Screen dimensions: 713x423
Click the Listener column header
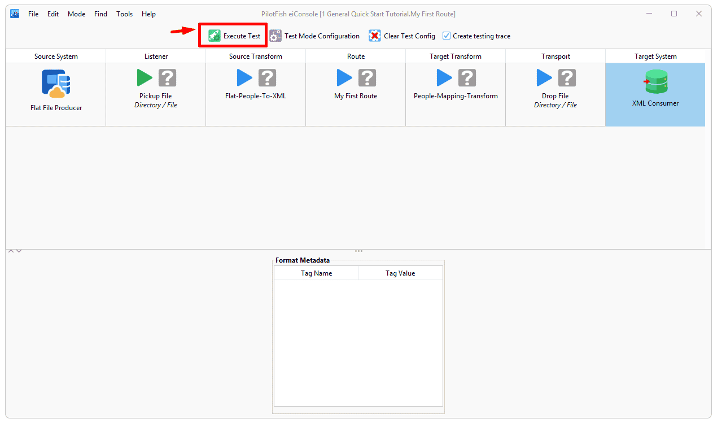156,56
